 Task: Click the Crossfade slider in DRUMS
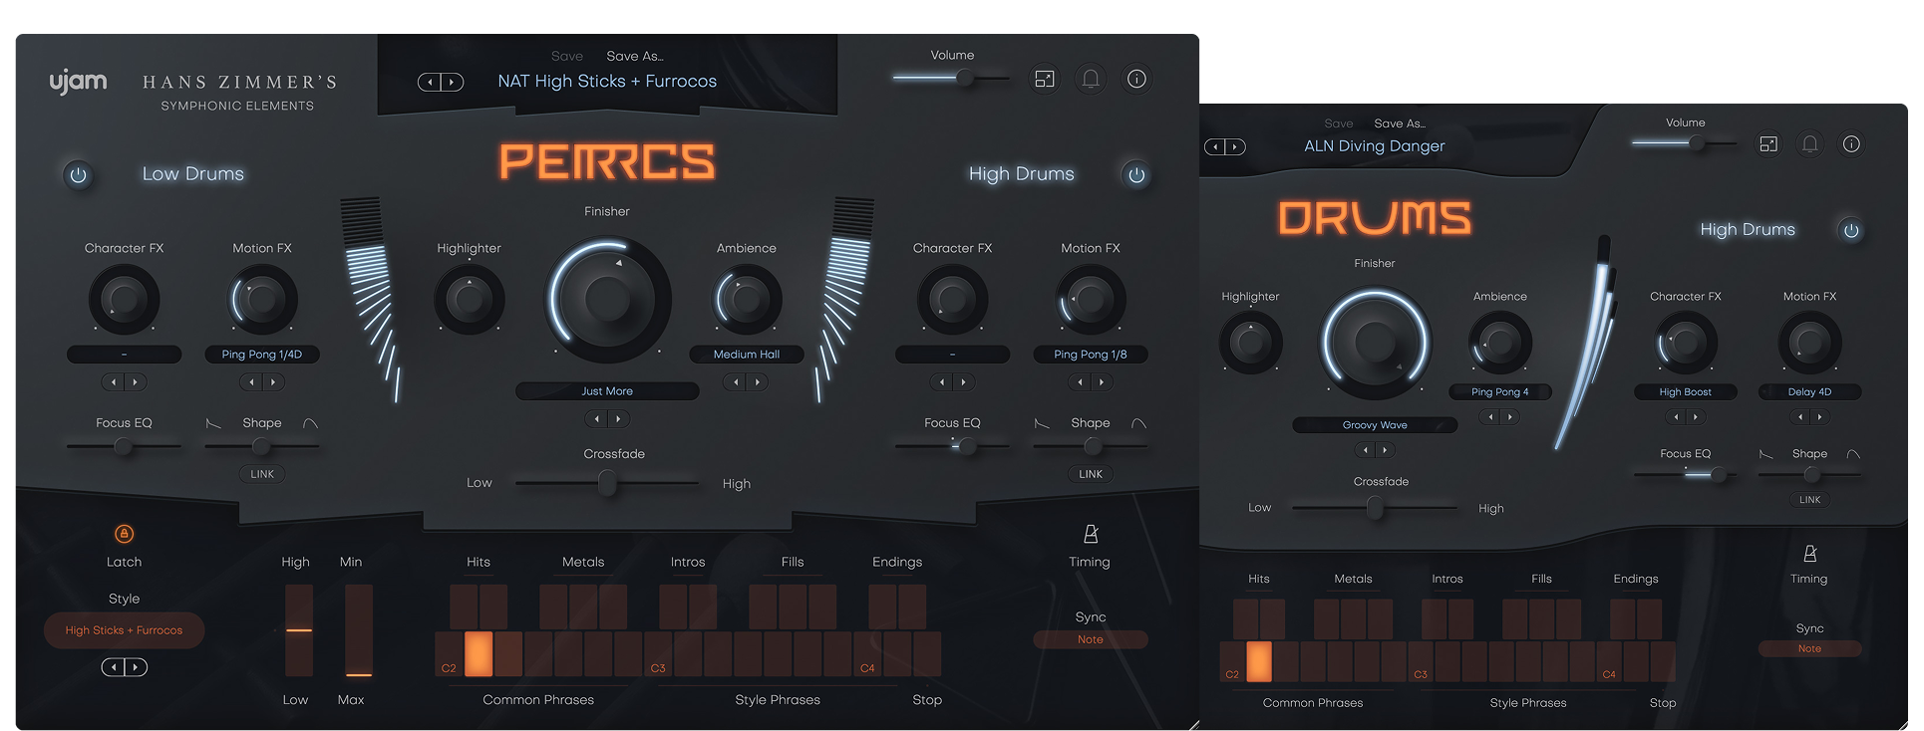[x=1375, y=508]
